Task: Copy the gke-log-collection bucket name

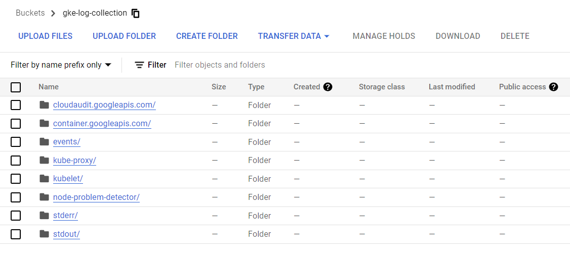Action: pos(135,14)
